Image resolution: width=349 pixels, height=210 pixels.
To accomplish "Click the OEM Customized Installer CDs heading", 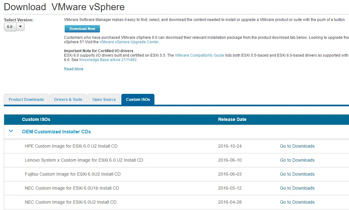I will pyautogui.click(x=56, y=132).
